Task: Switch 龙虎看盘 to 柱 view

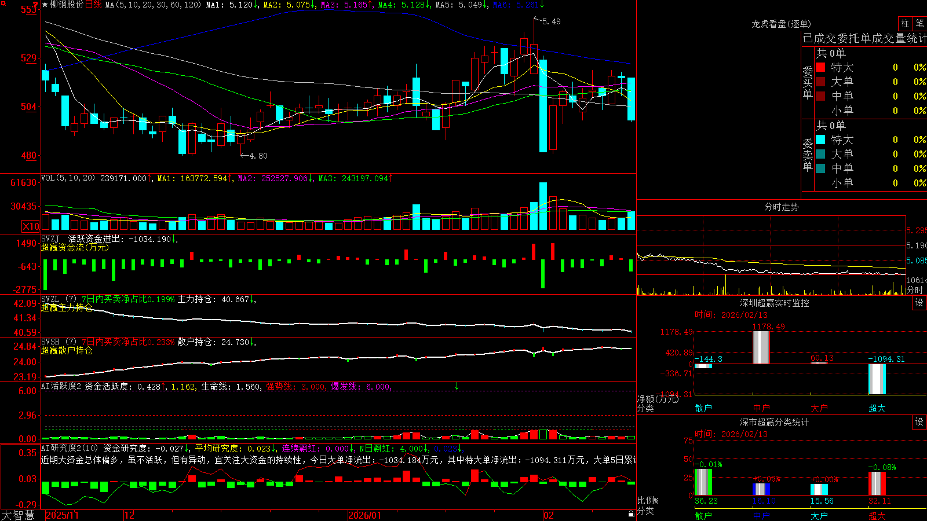Action: pos(905,23)
